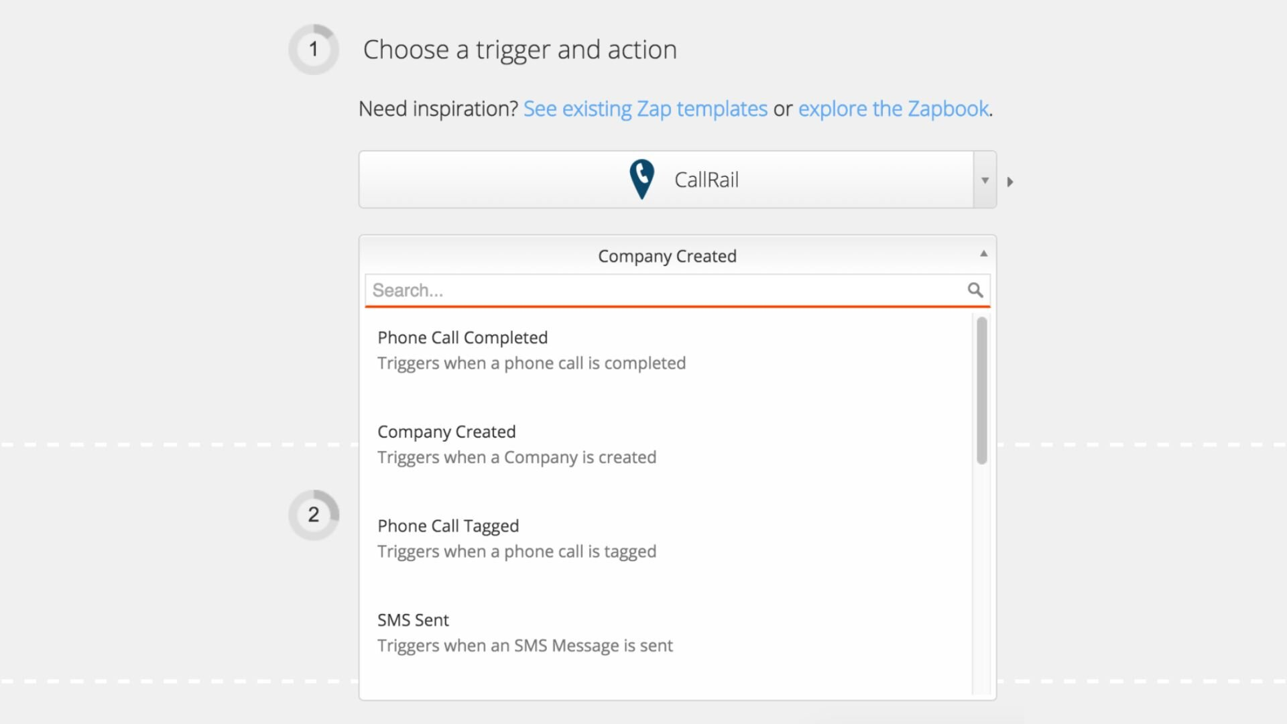Open the See existing Zap templates link
The width and height of the screenshot is (1287, 724).
[645, 109]
